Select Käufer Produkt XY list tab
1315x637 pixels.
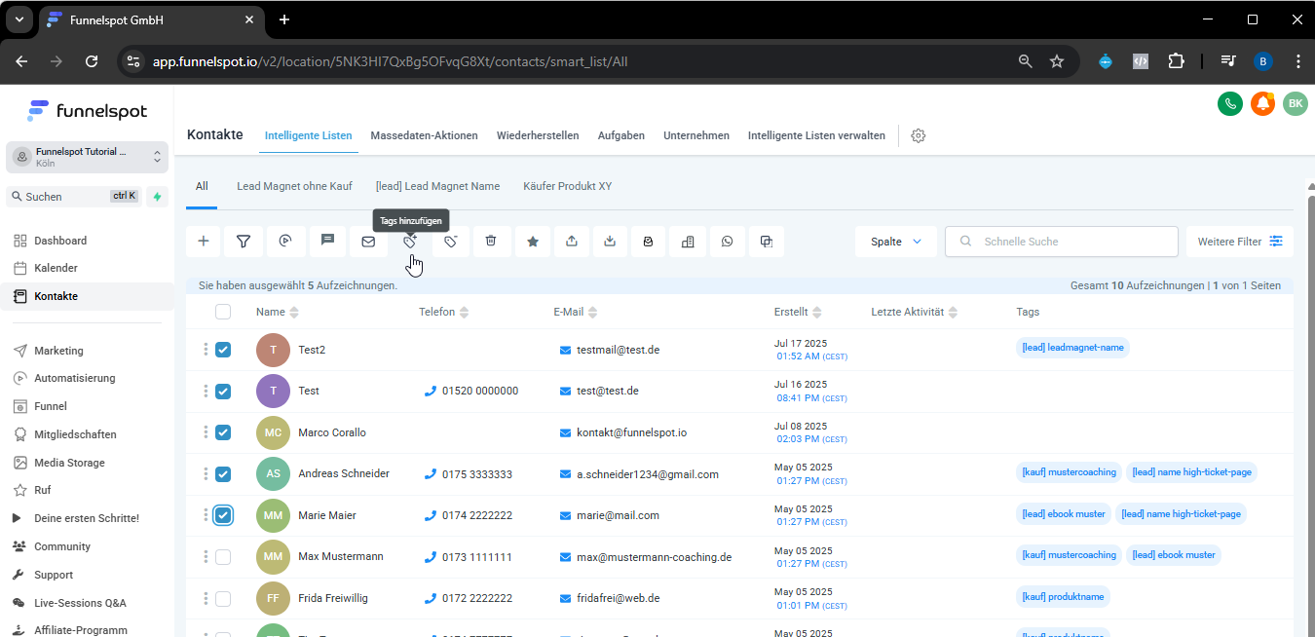567,186
